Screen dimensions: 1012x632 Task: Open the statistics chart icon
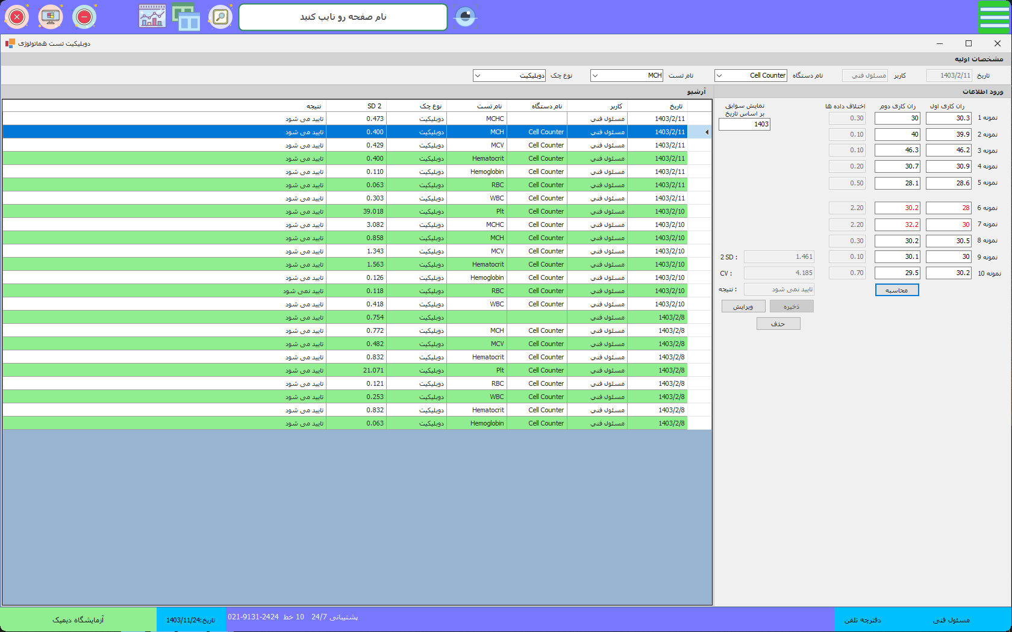152,17
